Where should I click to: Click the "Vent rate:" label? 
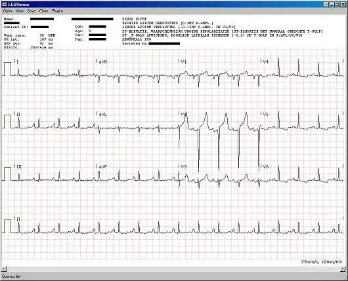tap(14, 35)
